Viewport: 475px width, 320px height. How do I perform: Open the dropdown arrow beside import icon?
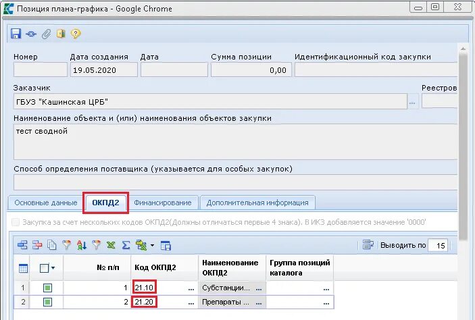pyautogui.click(x=152, y=245)
